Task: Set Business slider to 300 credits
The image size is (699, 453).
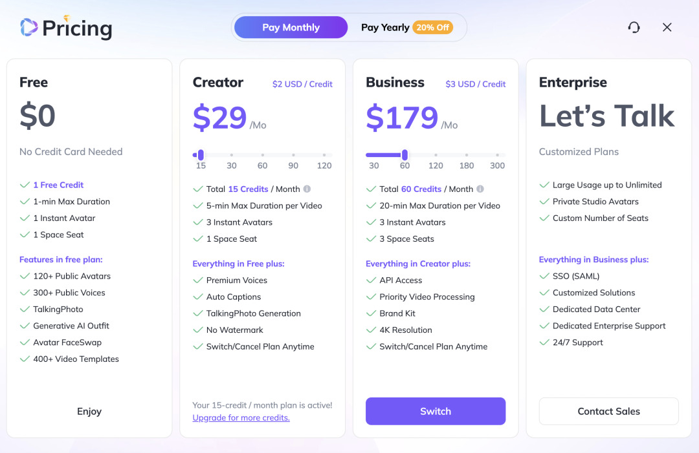Action: tap(497, 155)
